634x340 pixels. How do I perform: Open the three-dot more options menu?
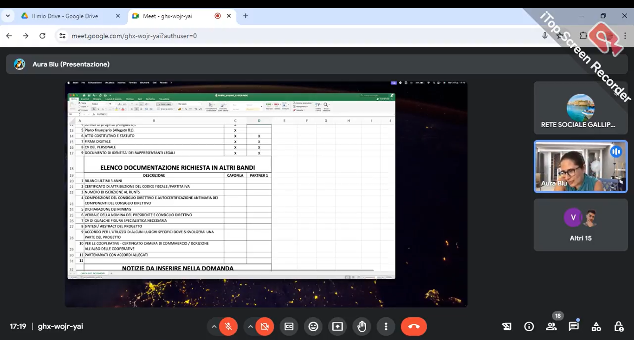click(386, 327)
